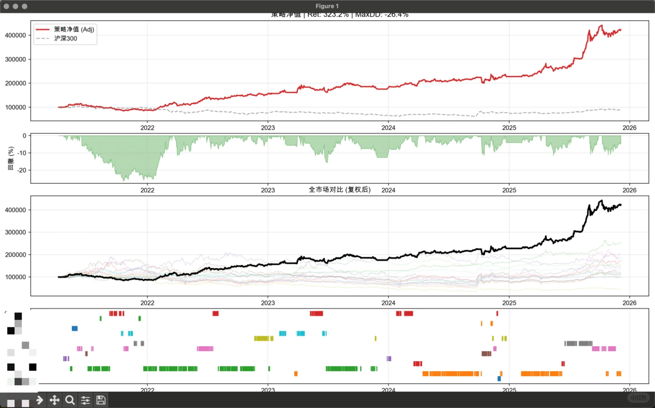Click the '策略净值 (Adj)' legend label
Screen dimensions: 655x408
pos(74,29)
